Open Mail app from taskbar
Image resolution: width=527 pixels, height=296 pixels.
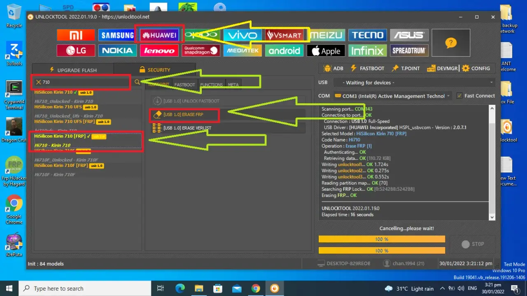pos(237,288)
